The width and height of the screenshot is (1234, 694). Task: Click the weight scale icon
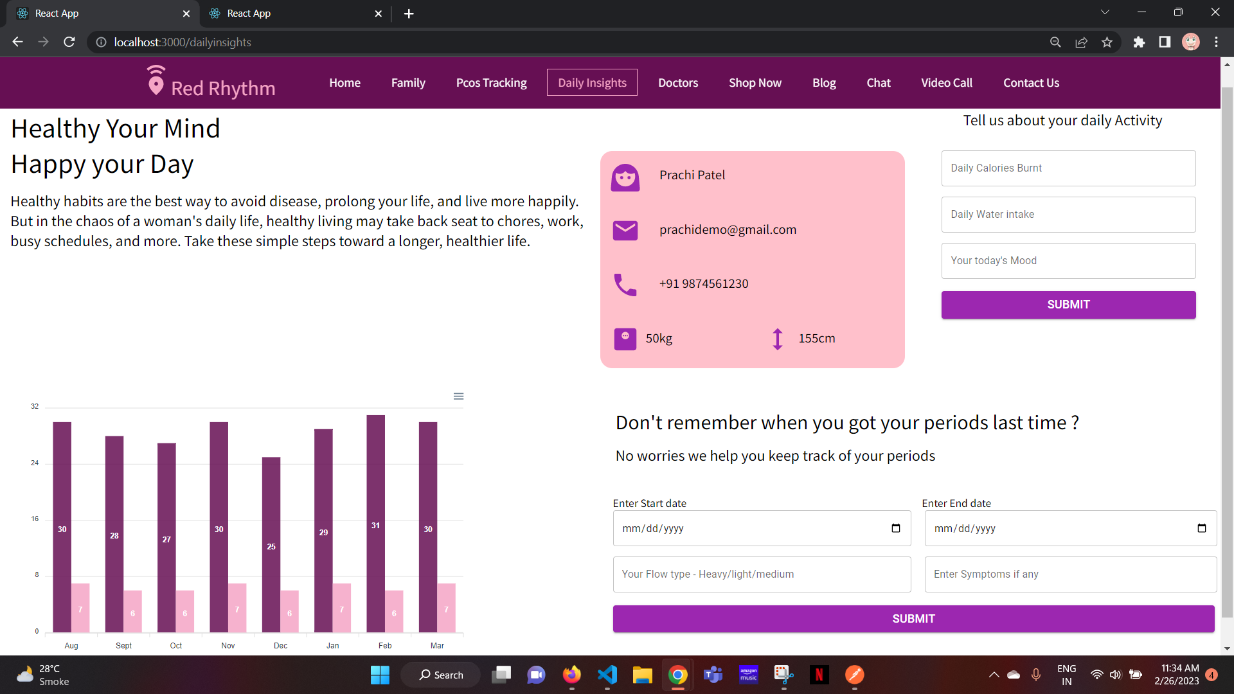(x=625, y=339)
